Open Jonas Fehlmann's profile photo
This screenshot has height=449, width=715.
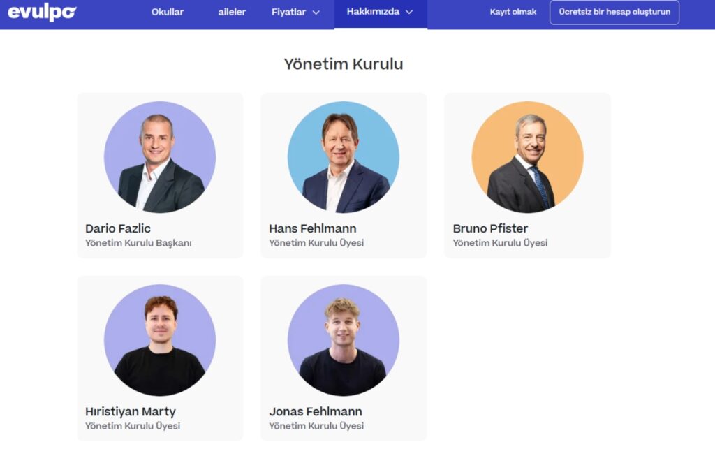(x=344, y=340)
